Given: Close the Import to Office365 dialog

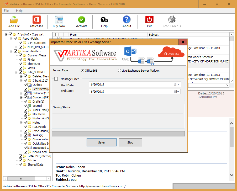Looking at the screenshot, I should click(183, 42).
